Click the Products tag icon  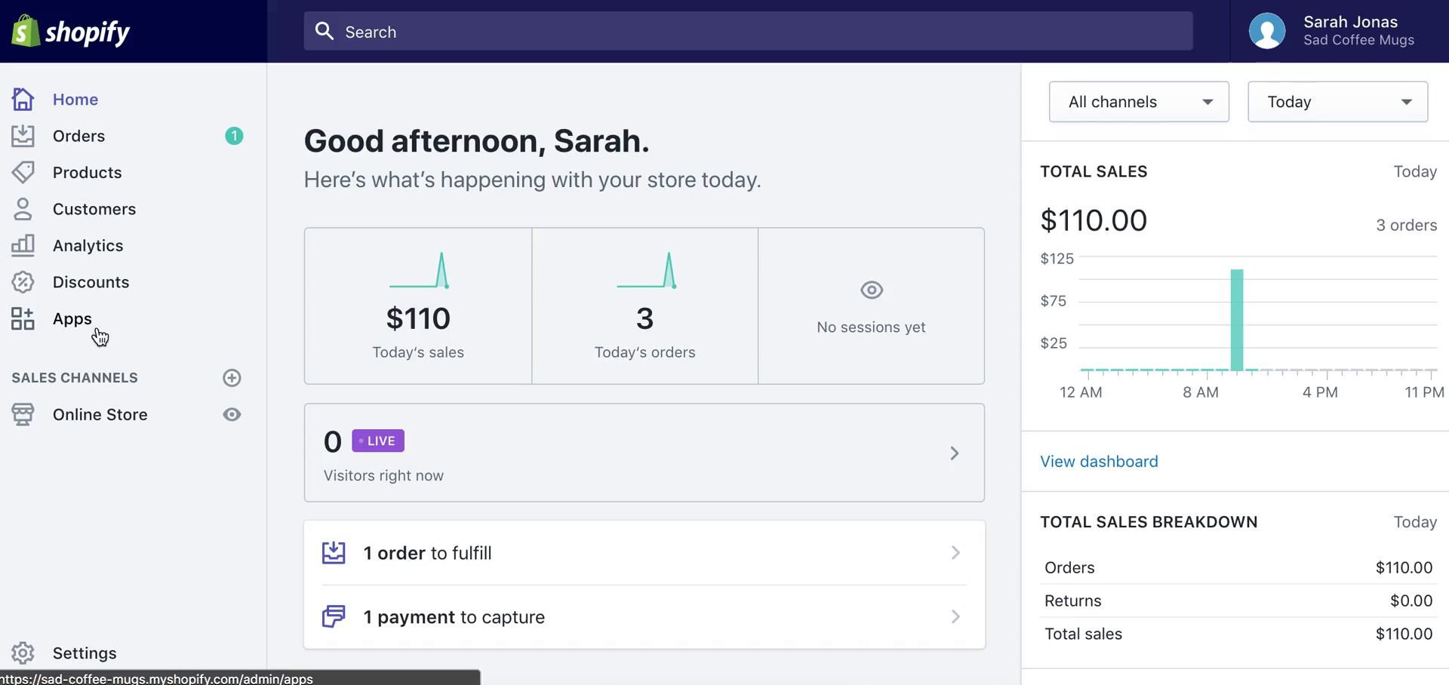23,173
